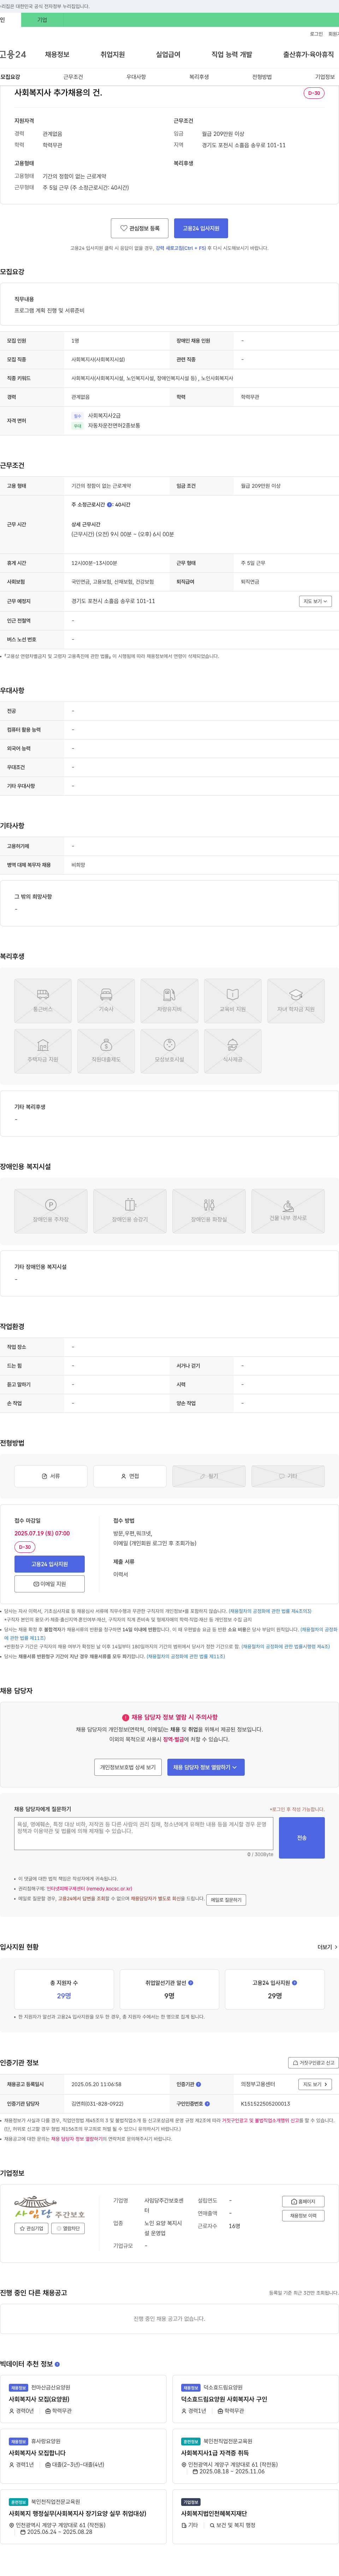Viewport: 339px width, 2576px height.
Task: Open the 실업급여 menu
Action: click(x=168, y=54)
